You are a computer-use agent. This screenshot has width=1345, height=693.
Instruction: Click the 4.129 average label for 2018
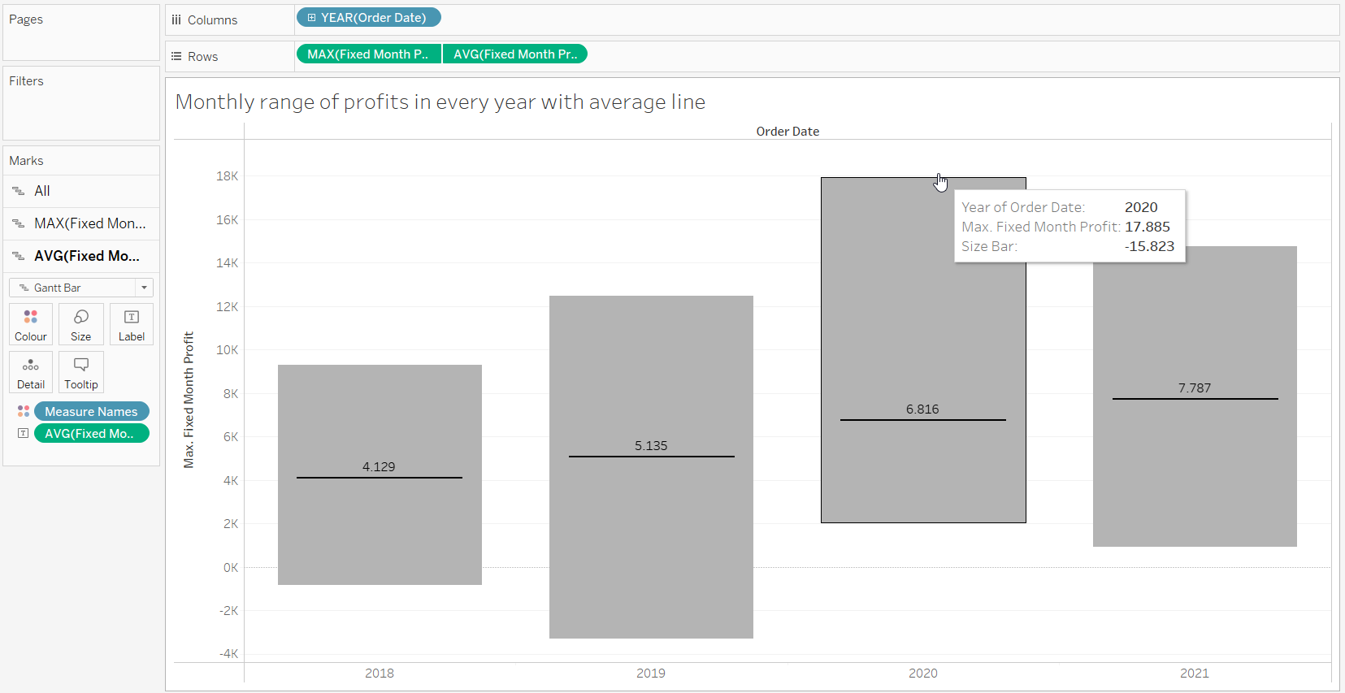coord(379,466)
